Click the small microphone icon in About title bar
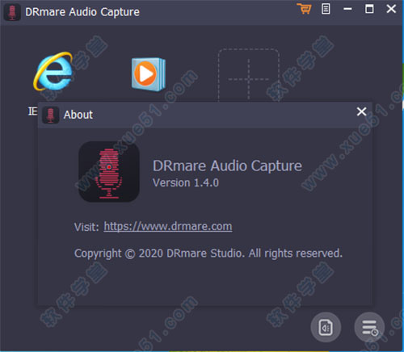 coord(50,115)
